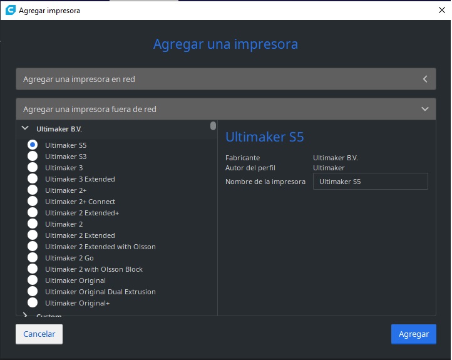Choose the Ultimaker 3 radio button
The image size is (452, 360).
[x=33, y=168]
